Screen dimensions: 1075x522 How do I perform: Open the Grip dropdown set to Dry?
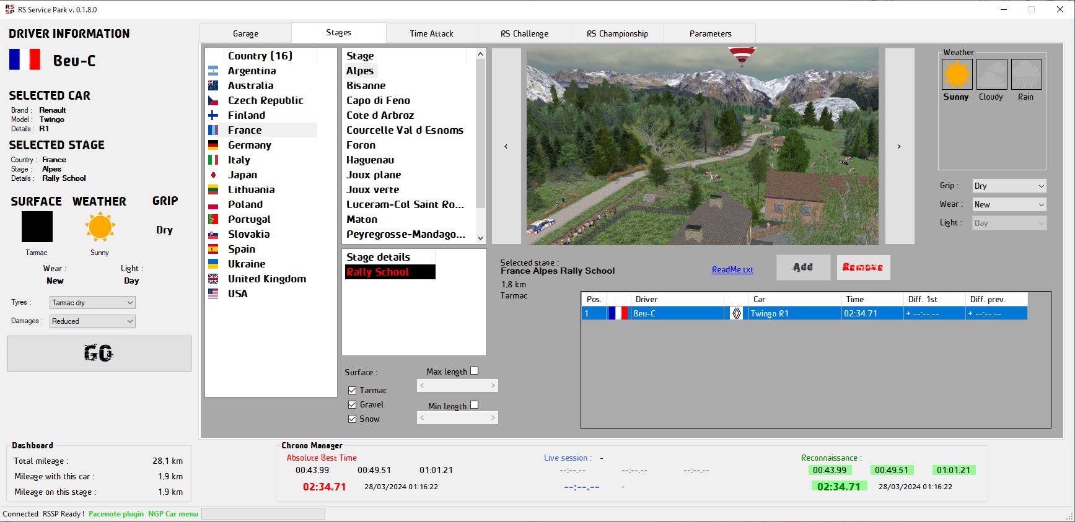point(1009,186)
